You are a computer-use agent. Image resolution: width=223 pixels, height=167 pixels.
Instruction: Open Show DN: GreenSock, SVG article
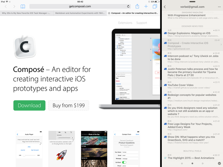[192, 138]
